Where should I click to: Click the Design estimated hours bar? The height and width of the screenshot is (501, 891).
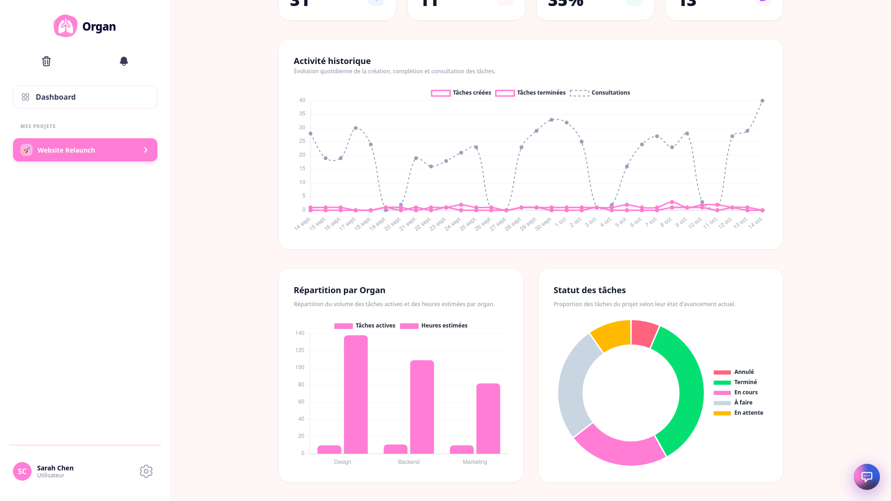tap(356, 394)
